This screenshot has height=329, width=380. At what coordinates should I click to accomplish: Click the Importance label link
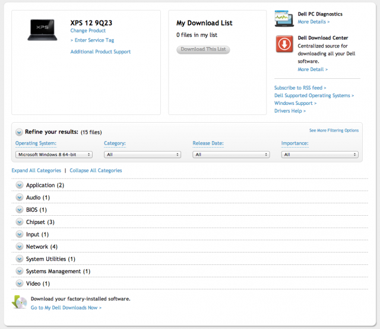pyautogui.click(x=295, y=143)
